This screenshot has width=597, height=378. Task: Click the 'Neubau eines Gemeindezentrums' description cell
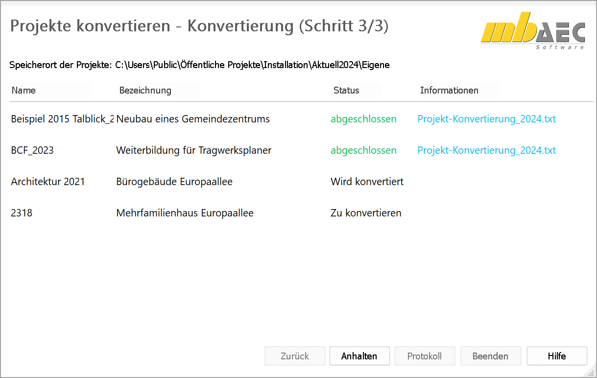pos(193,119)
